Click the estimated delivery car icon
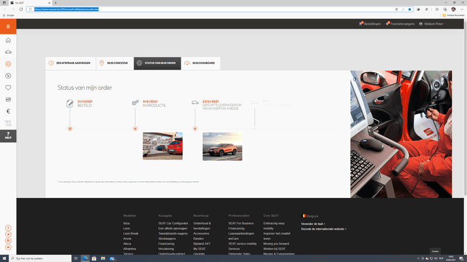This screenshot has width=467, height=262. click(x=195, y=102)
